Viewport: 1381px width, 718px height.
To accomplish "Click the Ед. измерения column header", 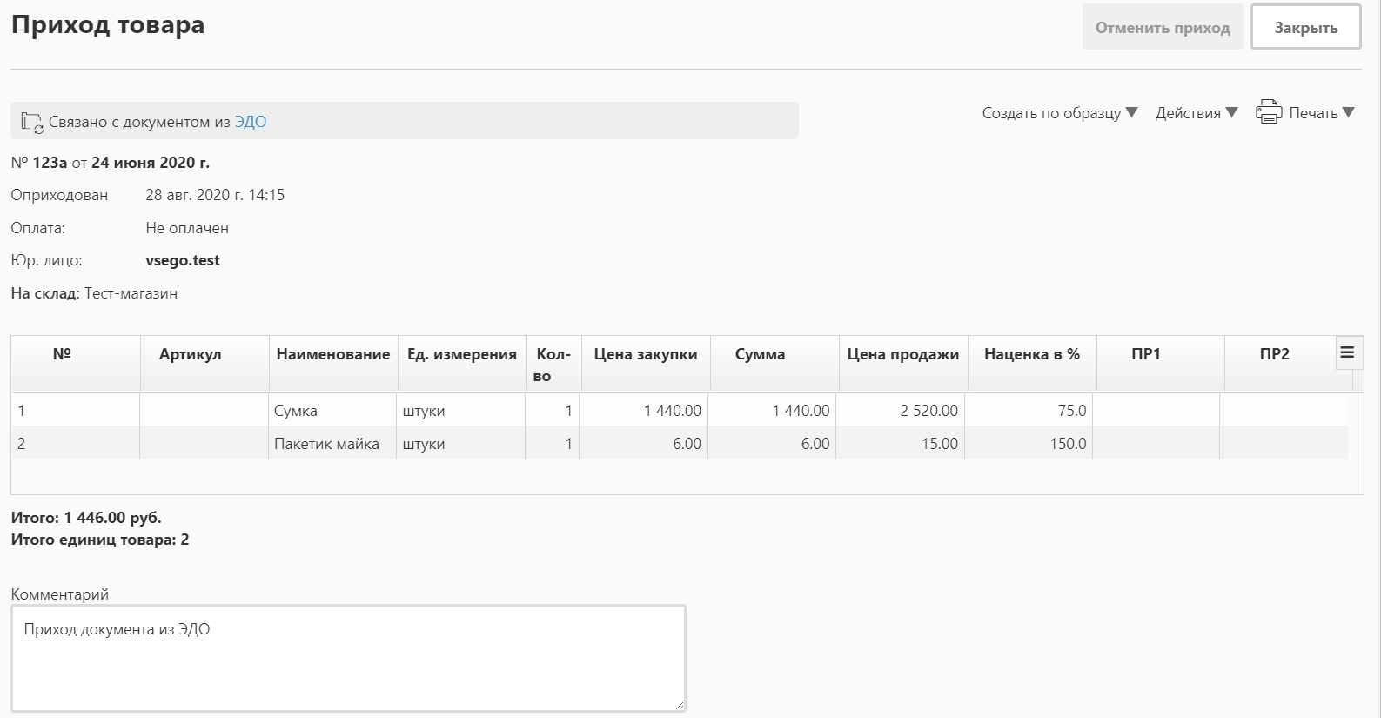I will click(462, 364).
